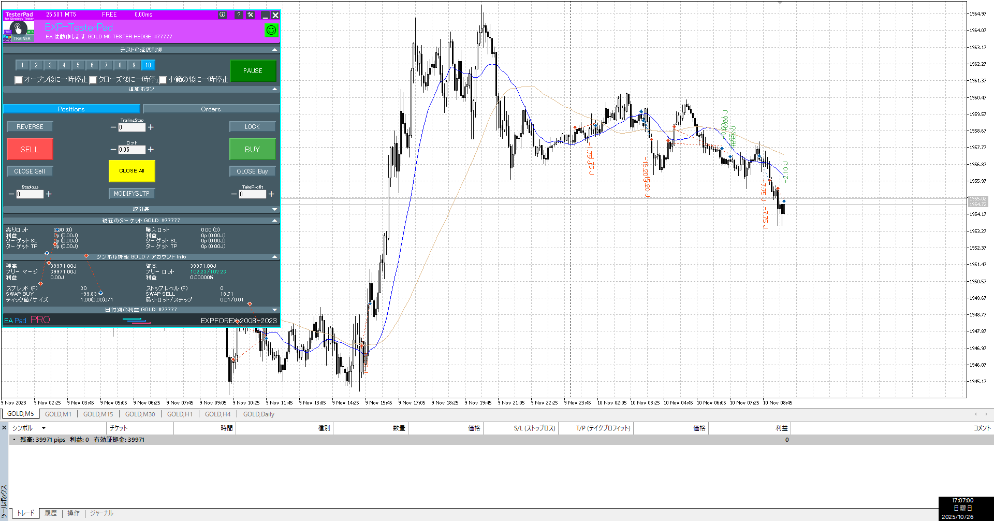Click the TesterPad Trainer logo

pos(19,31)
